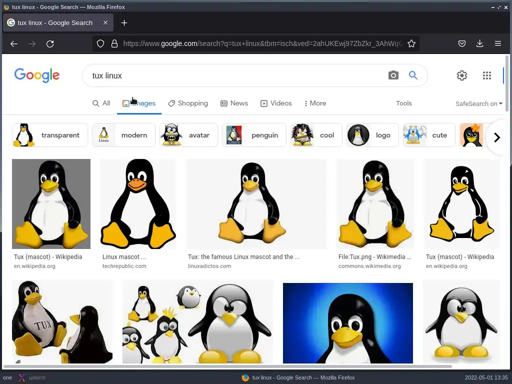The image size is (512, 384).
Task: Close the tux linux tab
Action: [105, 22]
